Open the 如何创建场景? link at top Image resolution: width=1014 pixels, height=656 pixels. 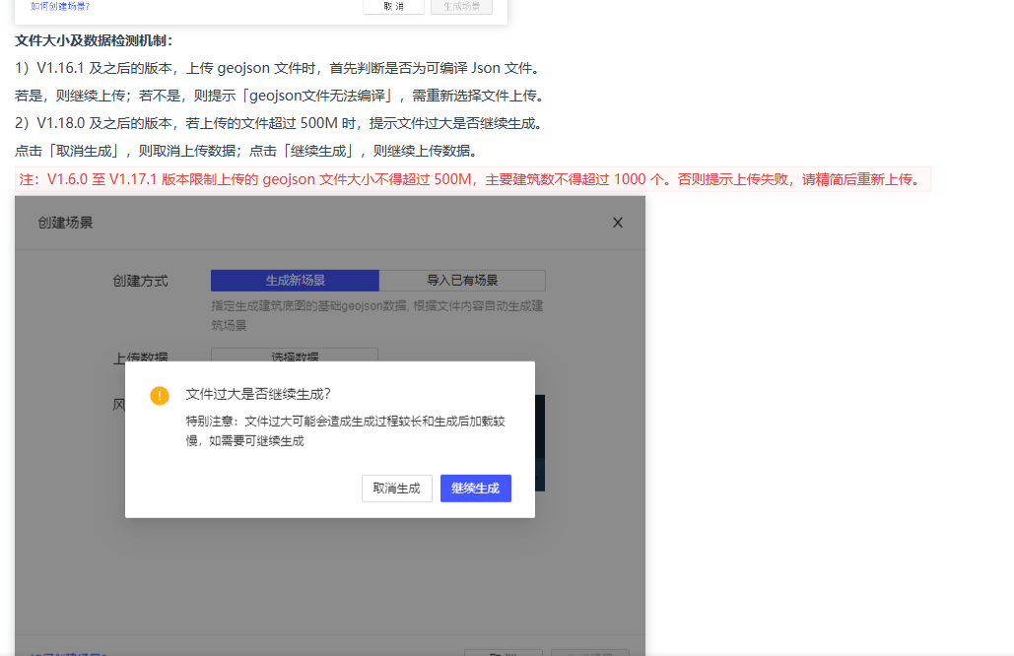pos(60,6)
